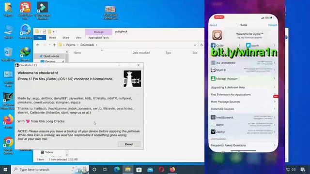Open Recycle Bin on desktop
This screenshot has width=310, height=174.
pos(8,54)
